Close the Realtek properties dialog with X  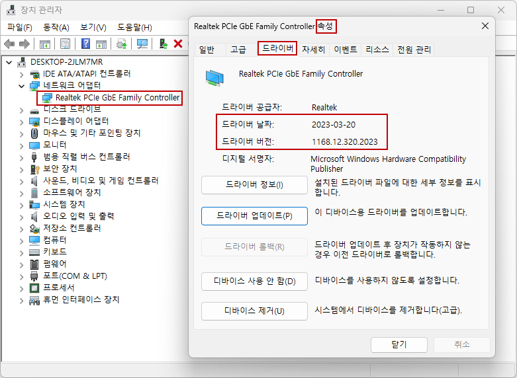click(x=485, y=26)
